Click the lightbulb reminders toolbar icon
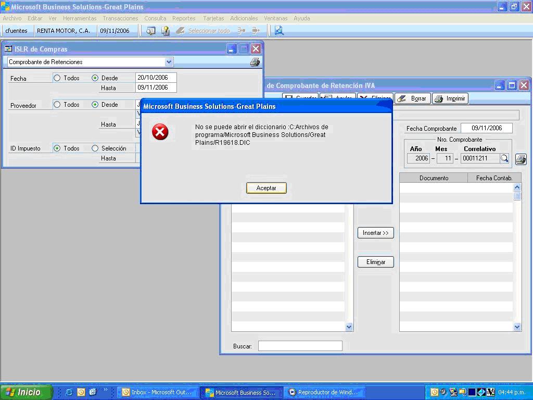Image resolution: width=533 pixels, height=400 pixels. [165, 31]
